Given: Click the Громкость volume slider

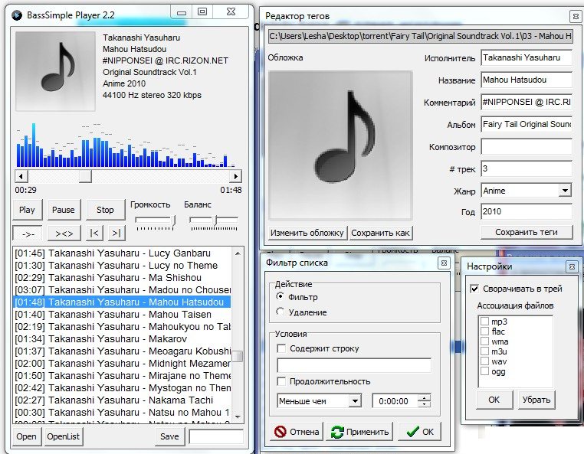Looking at the screenshot, I should pyautogui.click(x=154, y=220).
